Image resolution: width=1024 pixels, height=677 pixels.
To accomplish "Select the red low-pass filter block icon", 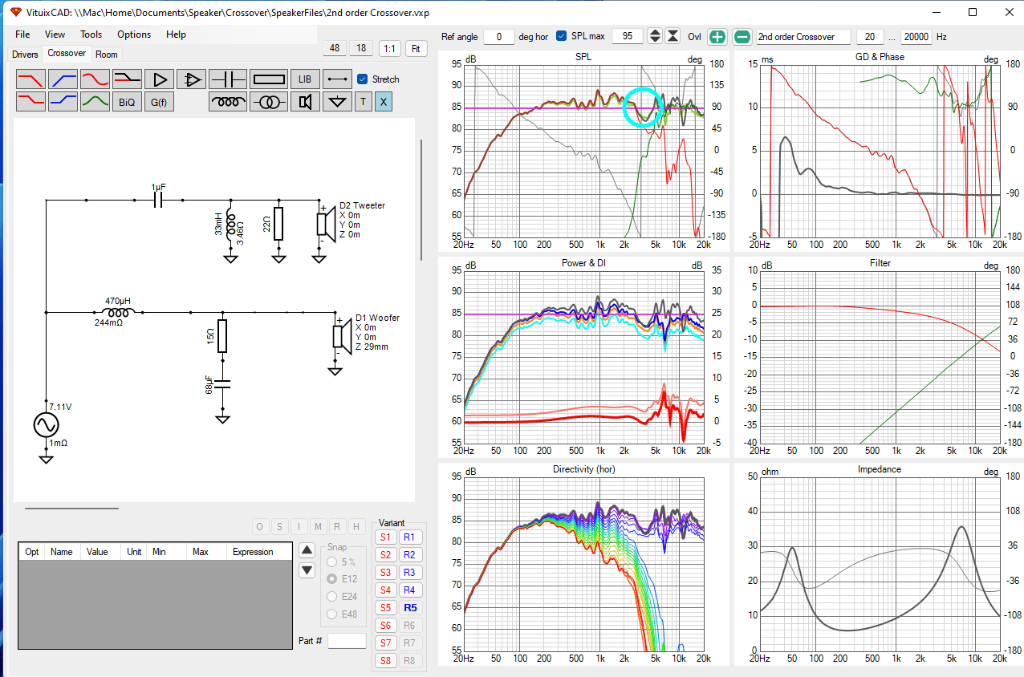I will tap(30, 79).
